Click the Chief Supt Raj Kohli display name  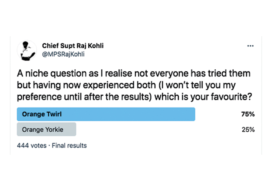click(73, 46)
